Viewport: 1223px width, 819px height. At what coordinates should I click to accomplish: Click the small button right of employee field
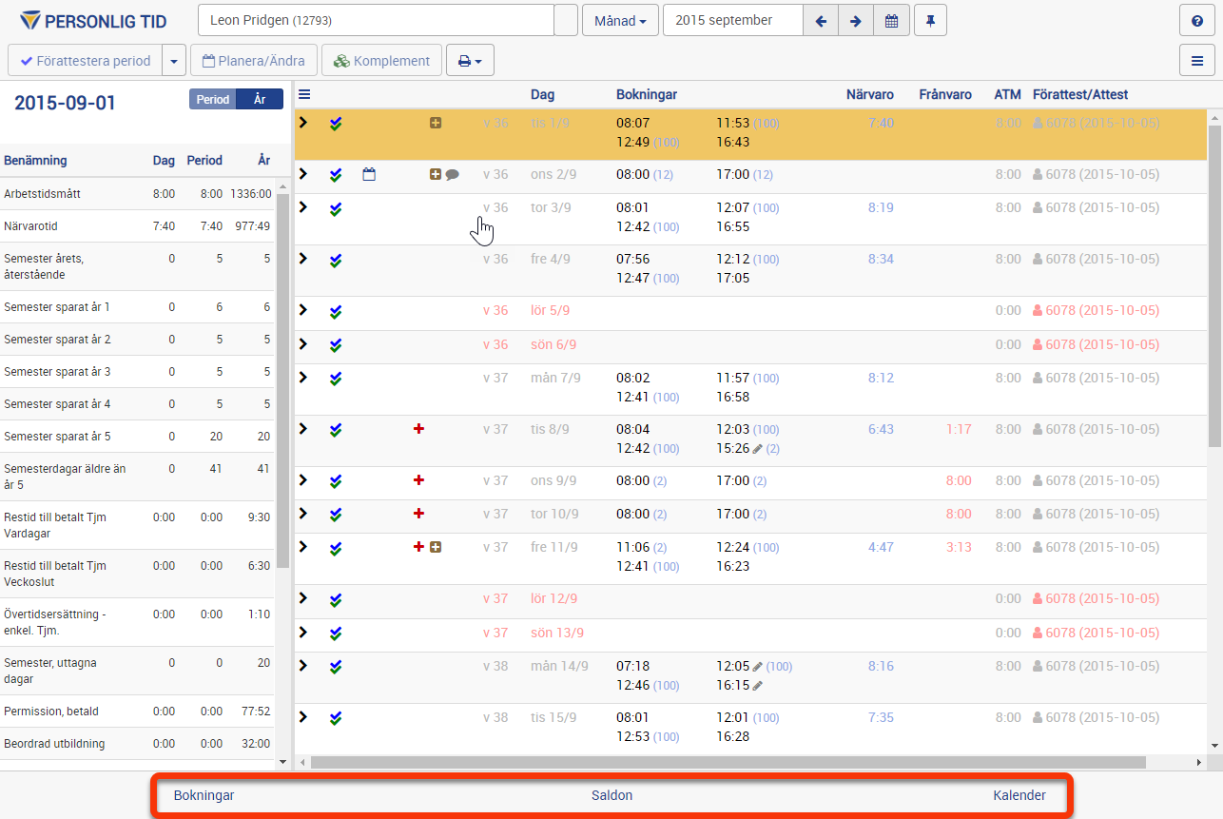click(x=566, y=20)
